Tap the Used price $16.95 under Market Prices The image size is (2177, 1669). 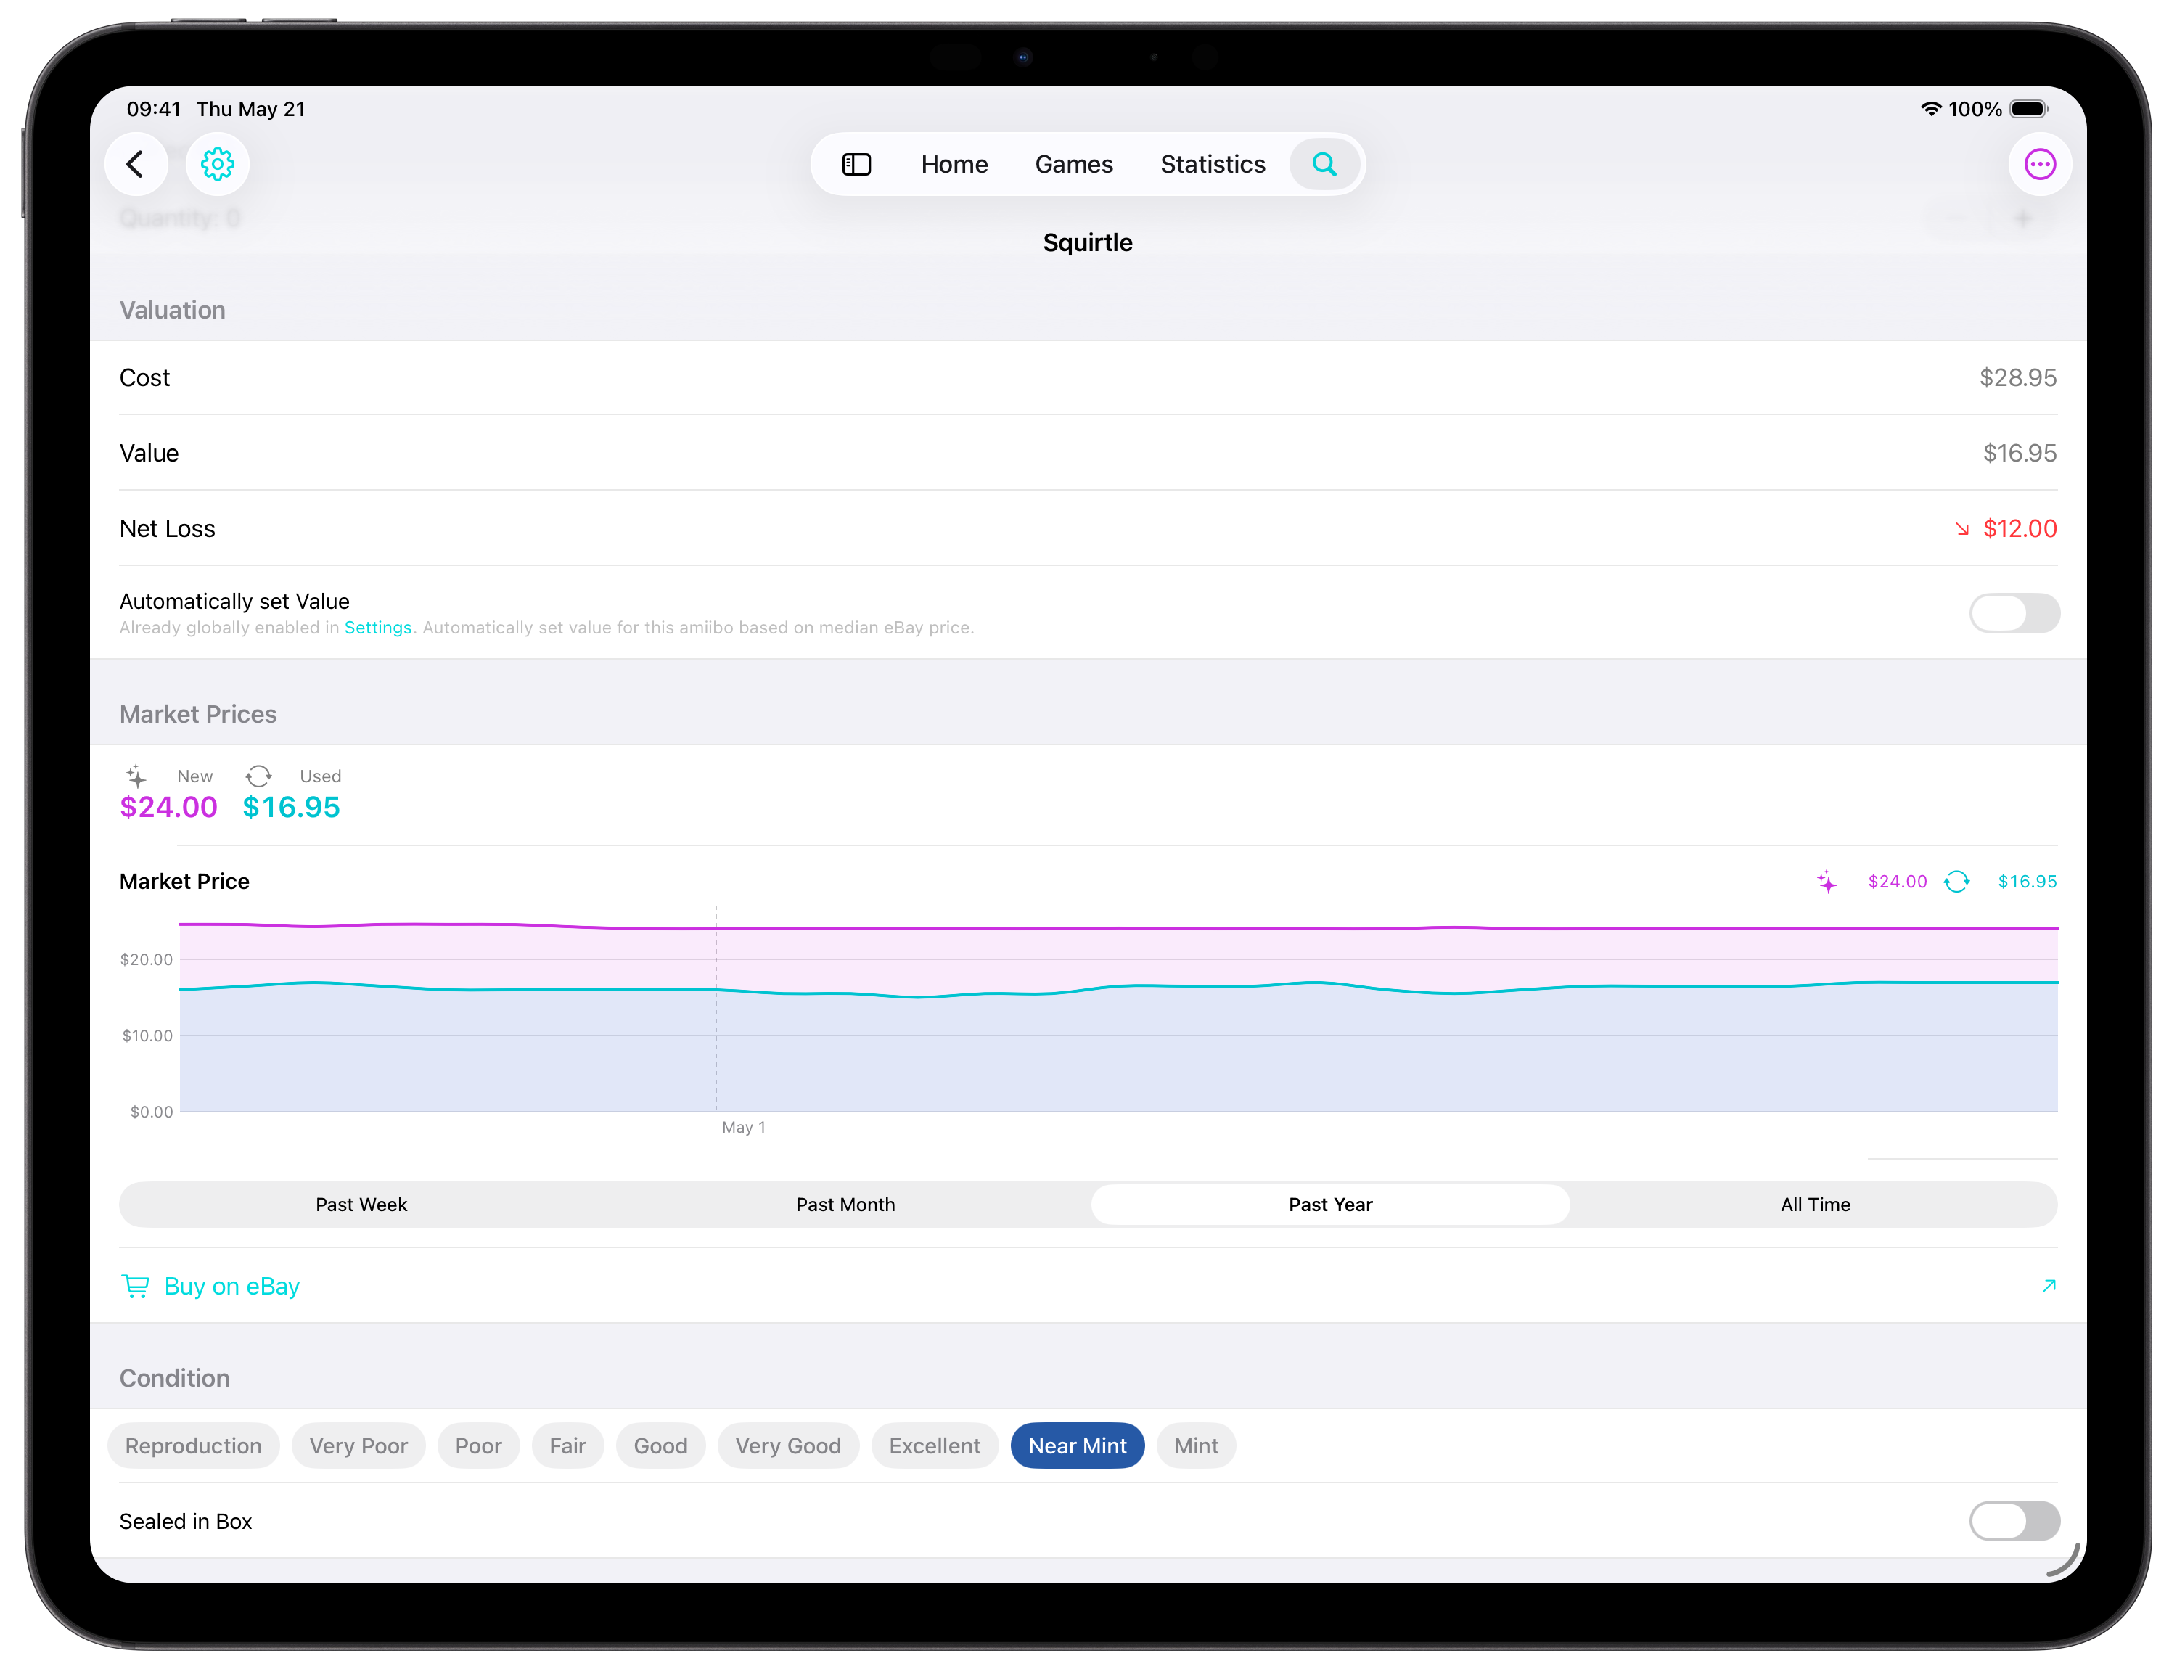(291, 808)
